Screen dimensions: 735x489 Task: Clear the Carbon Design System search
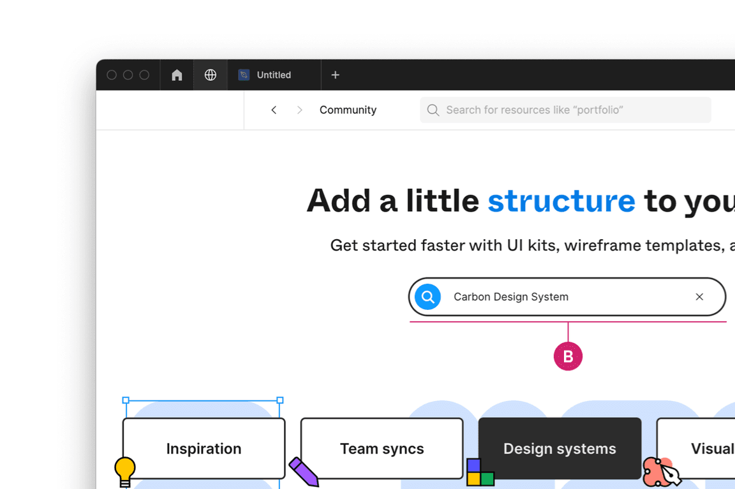click(699, 297)
